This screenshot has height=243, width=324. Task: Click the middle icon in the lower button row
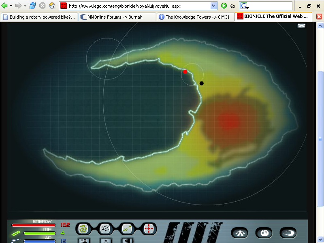click(x=105, y=241)
